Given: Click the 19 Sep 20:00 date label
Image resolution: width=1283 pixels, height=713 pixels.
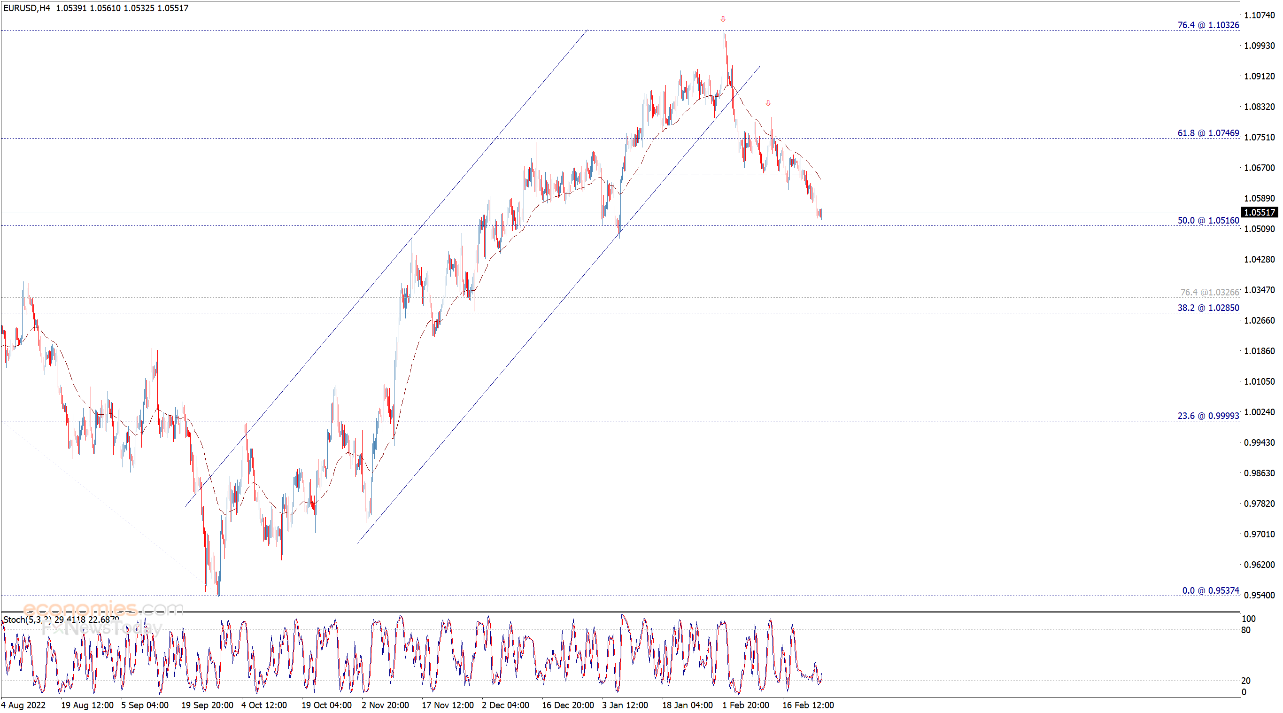Looking at the screenshot, I should coord(207,705).
